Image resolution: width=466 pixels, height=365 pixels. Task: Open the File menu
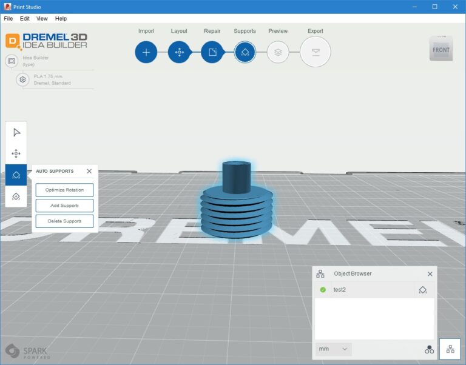point(8,19)
